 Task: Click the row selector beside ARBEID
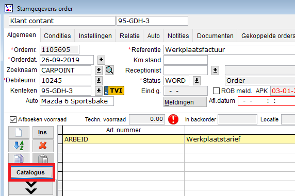click(x=60, y=139)
